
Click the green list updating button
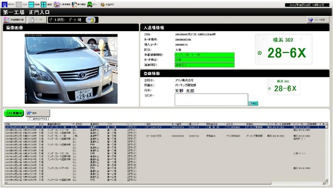tap(14, 113)
